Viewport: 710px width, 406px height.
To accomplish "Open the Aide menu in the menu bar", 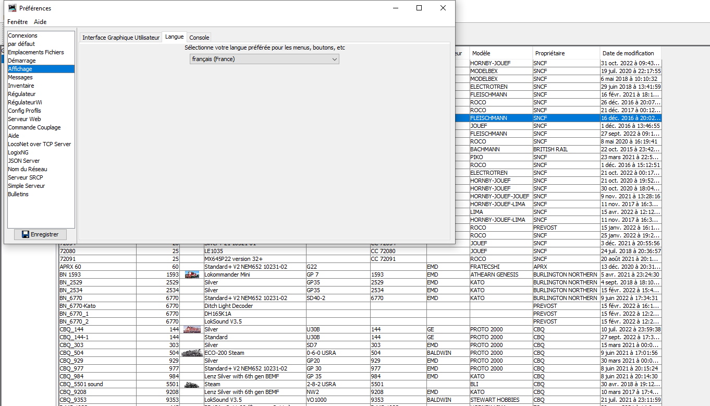I will point(40,22).
